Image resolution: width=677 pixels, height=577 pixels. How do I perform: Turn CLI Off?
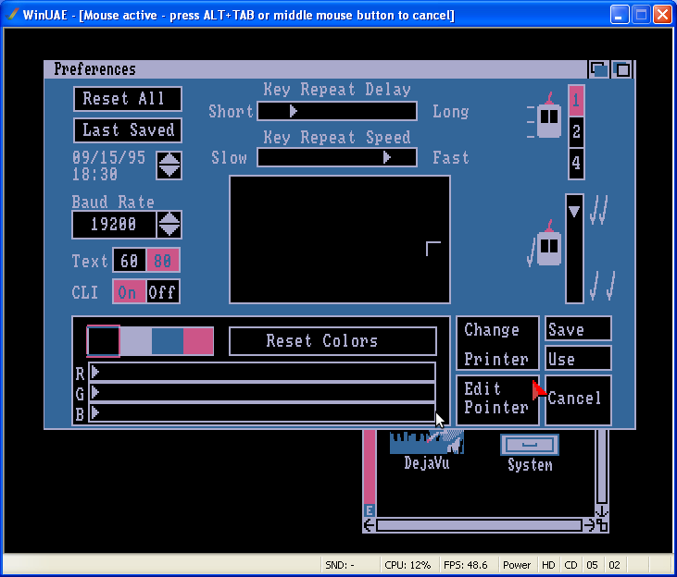pos(163,292)
